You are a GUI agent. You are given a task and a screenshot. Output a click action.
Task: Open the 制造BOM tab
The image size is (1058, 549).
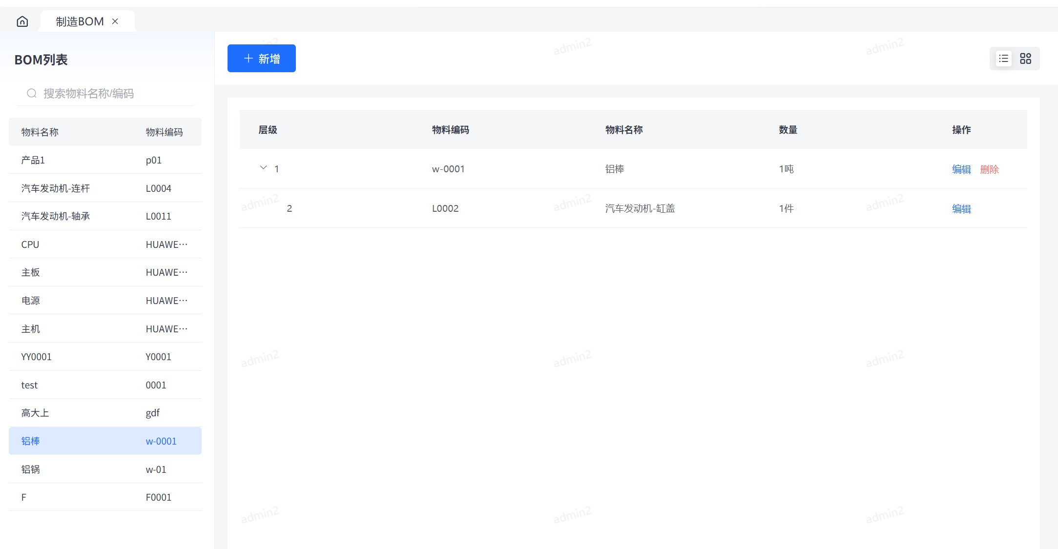pos(80,21)
